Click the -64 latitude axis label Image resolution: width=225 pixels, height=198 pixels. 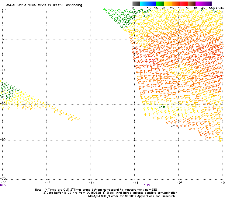pos(3,70)
